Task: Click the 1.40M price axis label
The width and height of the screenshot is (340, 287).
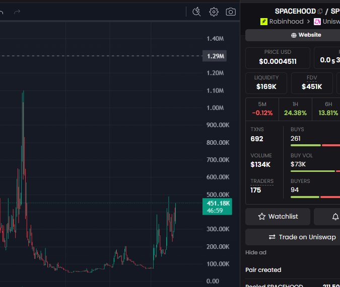Action: [x=215, y=39]
